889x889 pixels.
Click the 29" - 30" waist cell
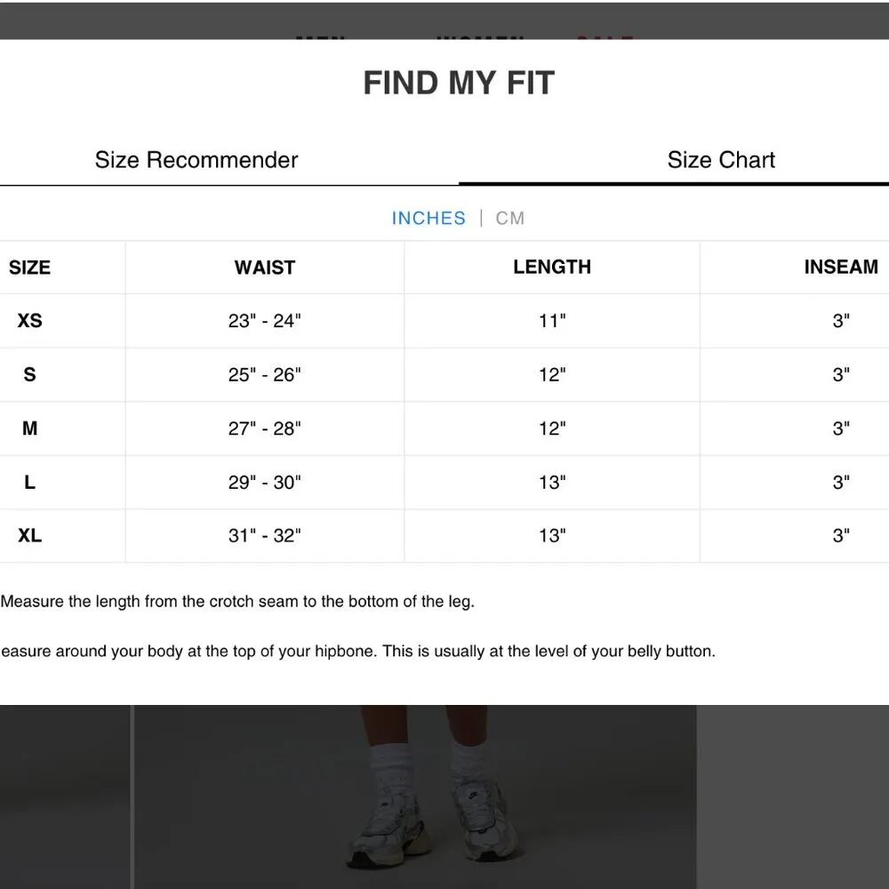(x=264, y=482)
